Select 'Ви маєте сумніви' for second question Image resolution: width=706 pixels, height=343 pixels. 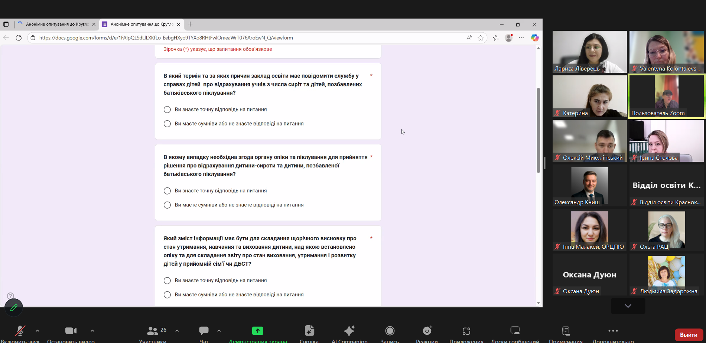pyautogui.click(x=167, y=205)
